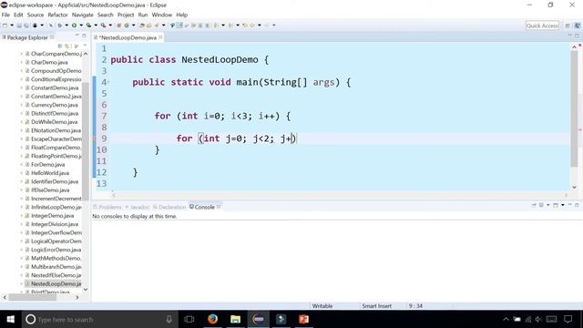583x328 pixels.
Task: Select DoWhileDemo.java in Package Explorer
Action: (54, 122)
